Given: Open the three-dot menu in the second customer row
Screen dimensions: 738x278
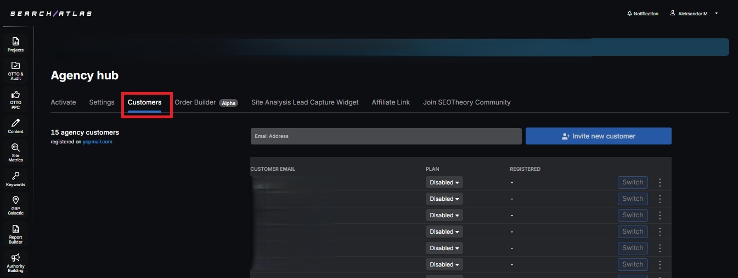Looking at the screenshot, I should pyautogui.click(x=660, y=199).
